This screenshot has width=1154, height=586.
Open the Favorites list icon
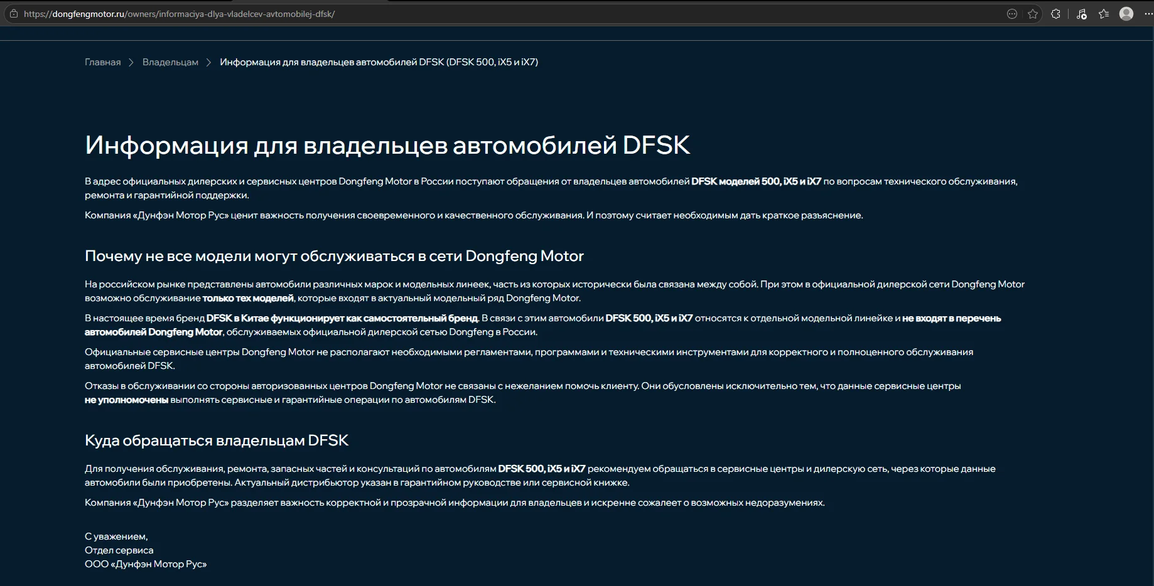point(1104,14)
